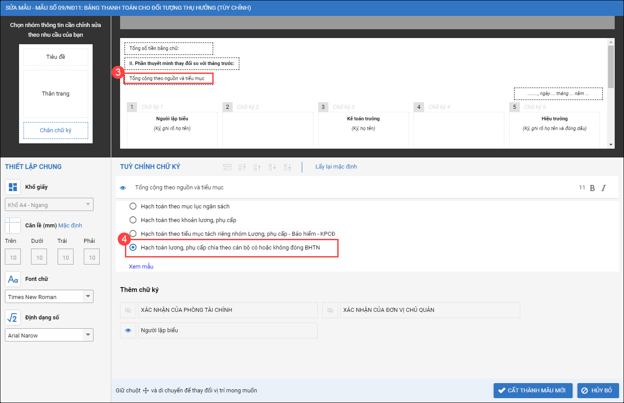This screenshot has height=403, width=624.
Task: Click the "Lấy lại mặc định" link
Action: (336, 167)
